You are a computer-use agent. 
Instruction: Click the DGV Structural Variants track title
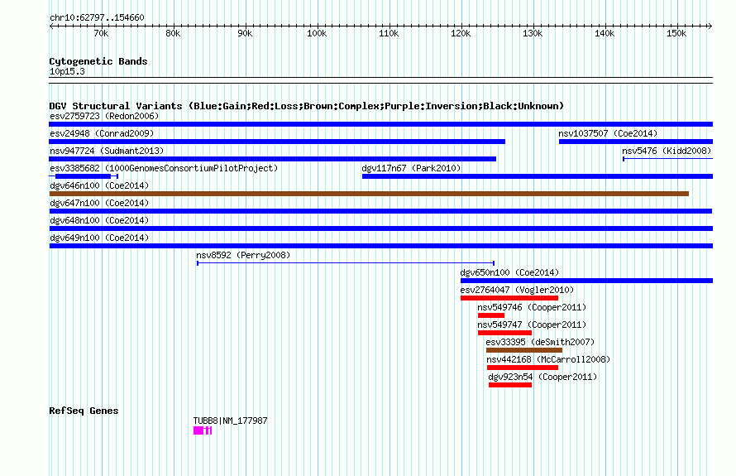[307, 106]
